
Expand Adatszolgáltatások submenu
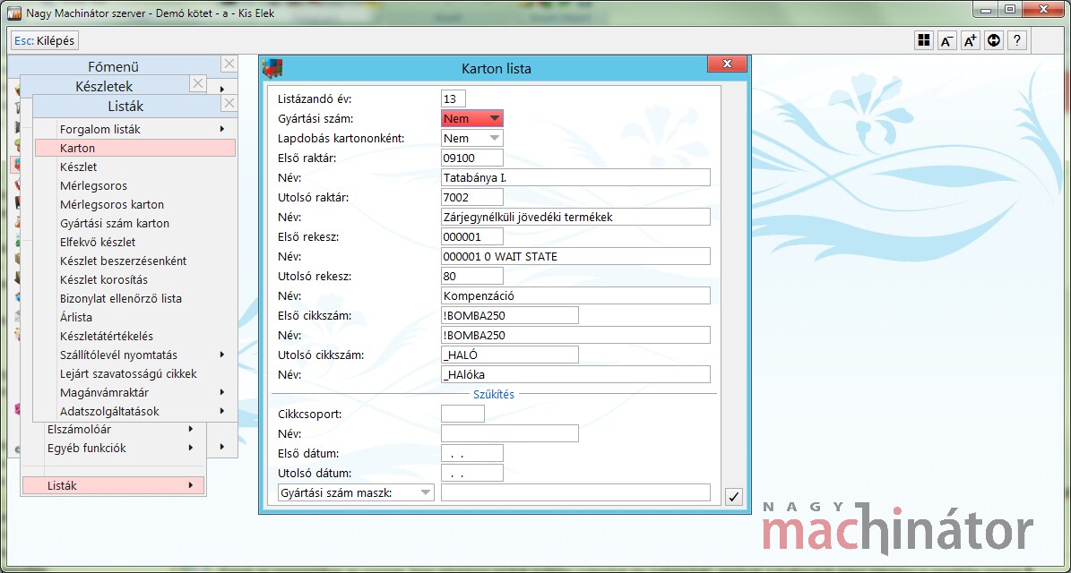coord(135,411)
